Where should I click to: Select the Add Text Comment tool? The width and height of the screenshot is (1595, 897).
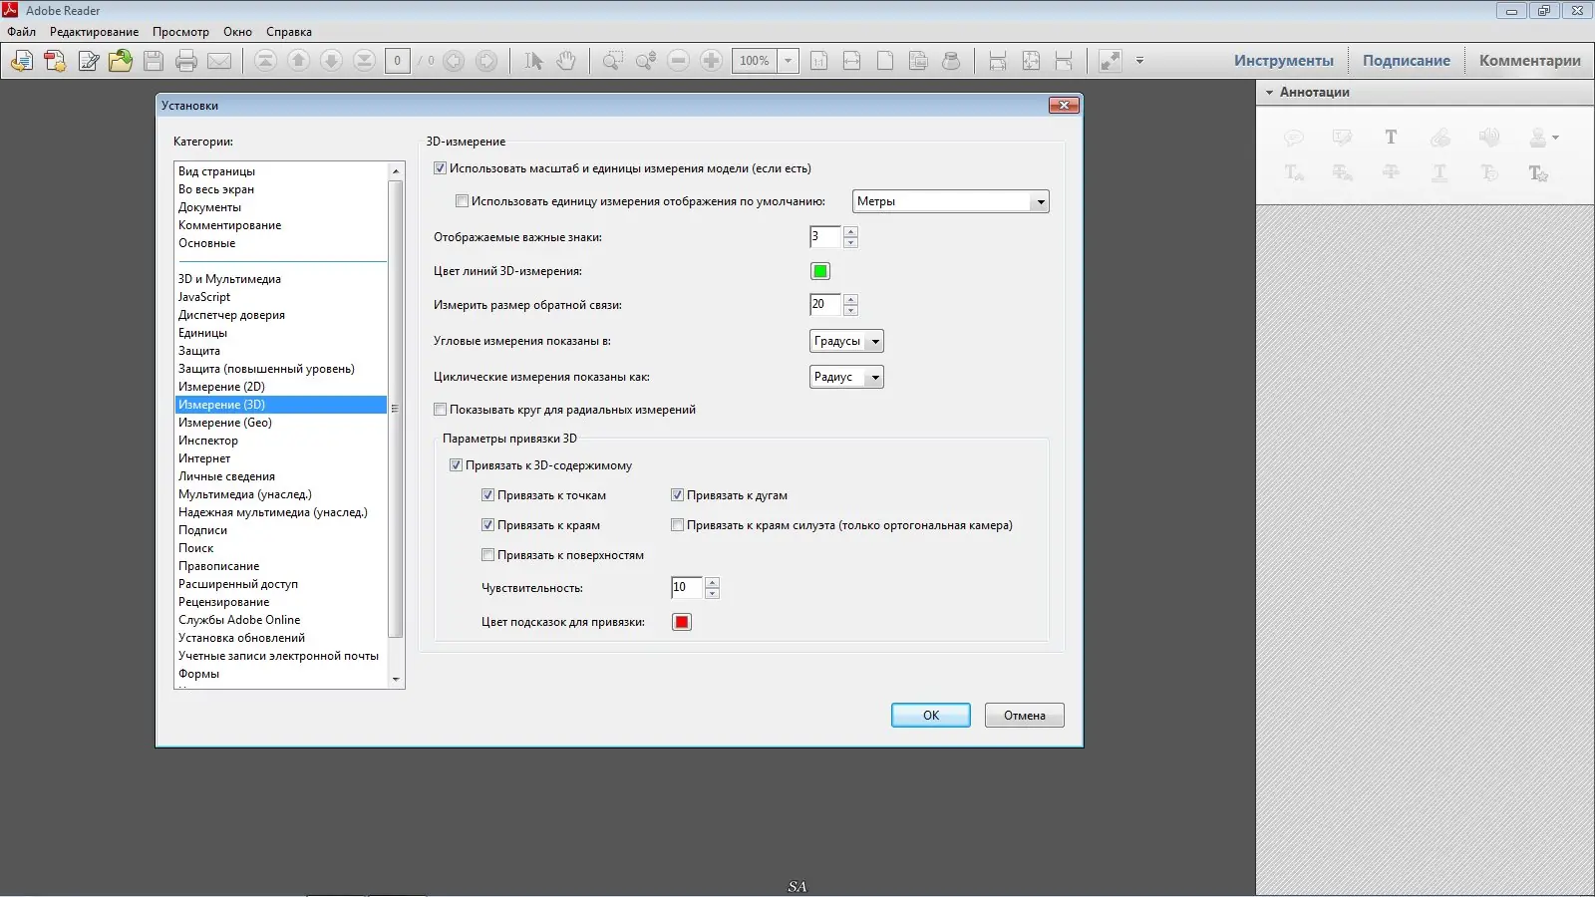click(x=1391, y=138)
